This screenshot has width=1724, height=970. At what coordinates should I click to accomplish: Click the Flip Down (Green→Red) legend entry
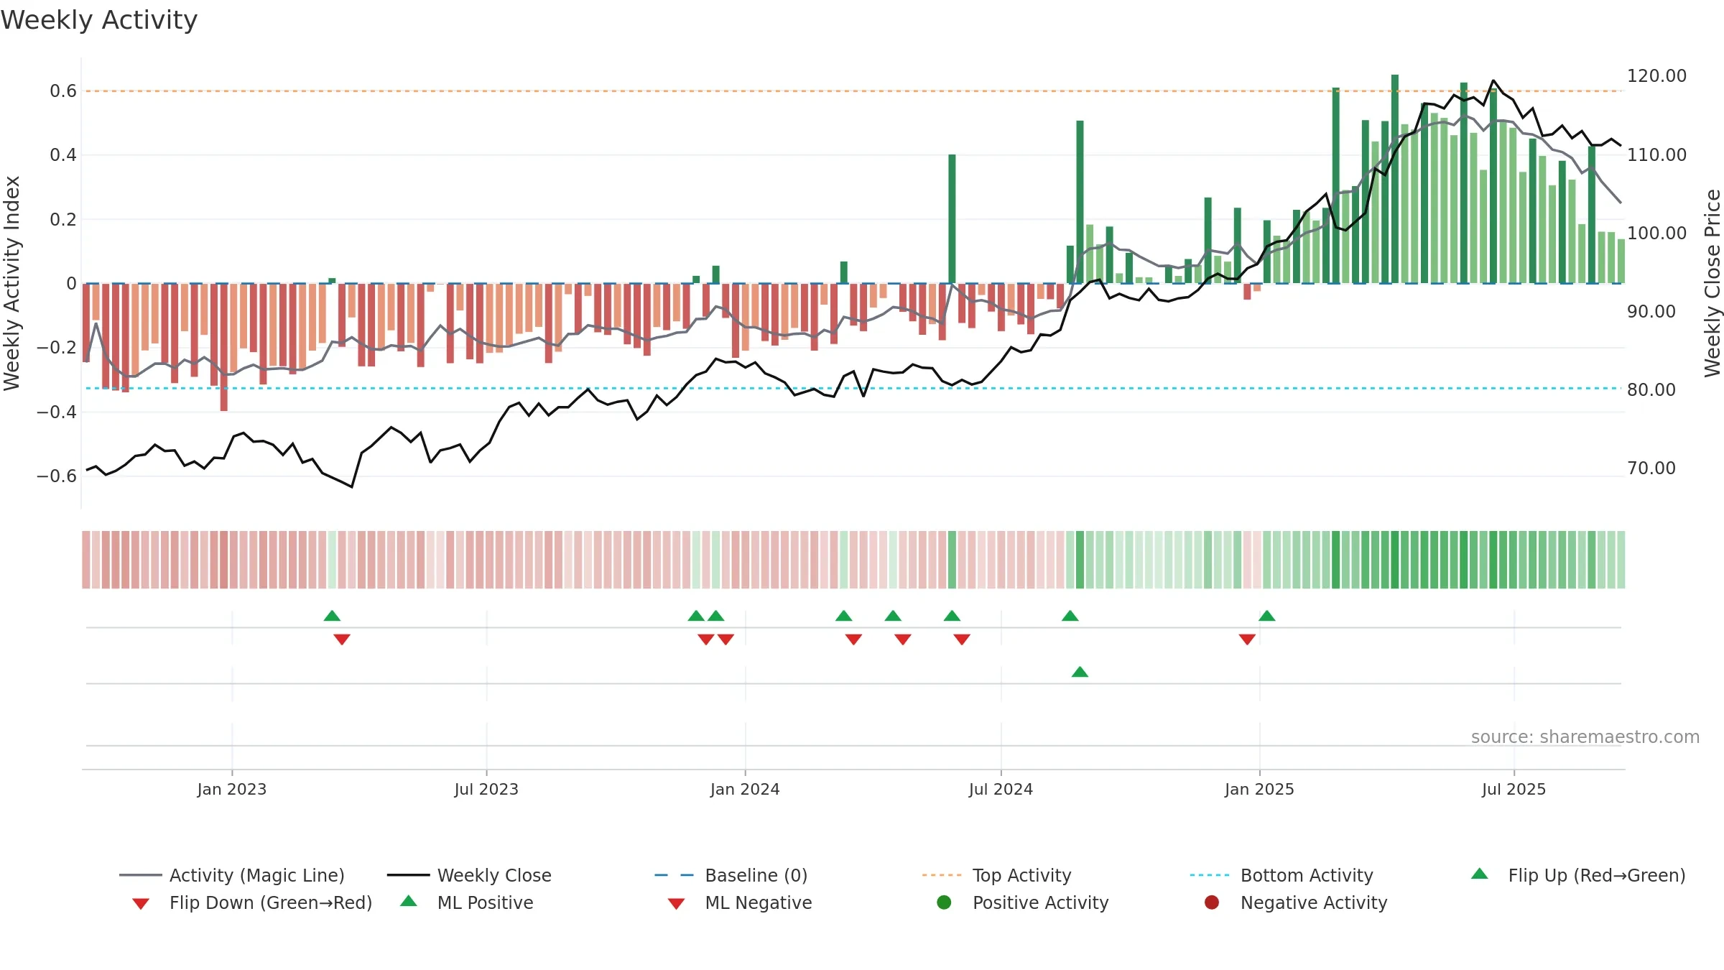click(x=251, y=902)
